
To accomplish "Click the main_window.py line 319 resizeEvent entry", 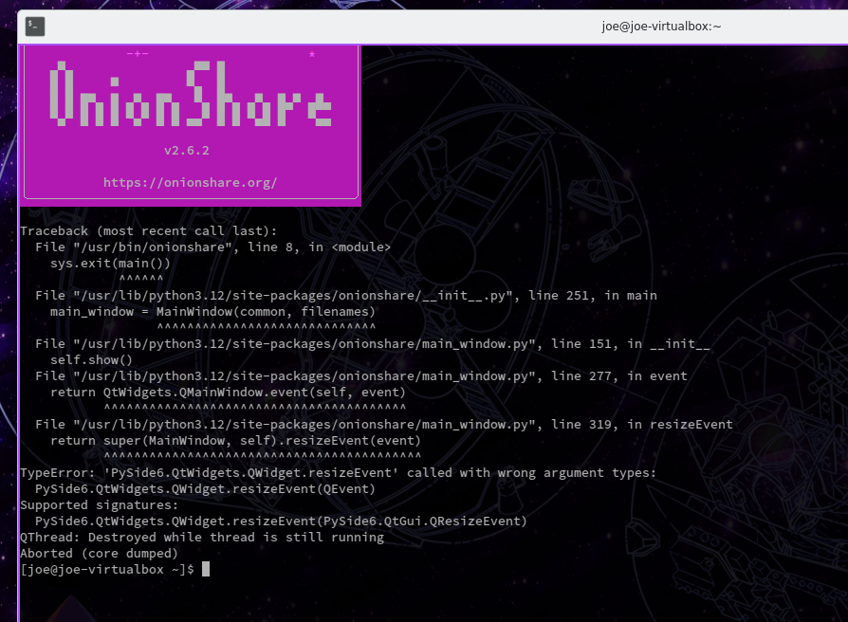I will point(384,425).
